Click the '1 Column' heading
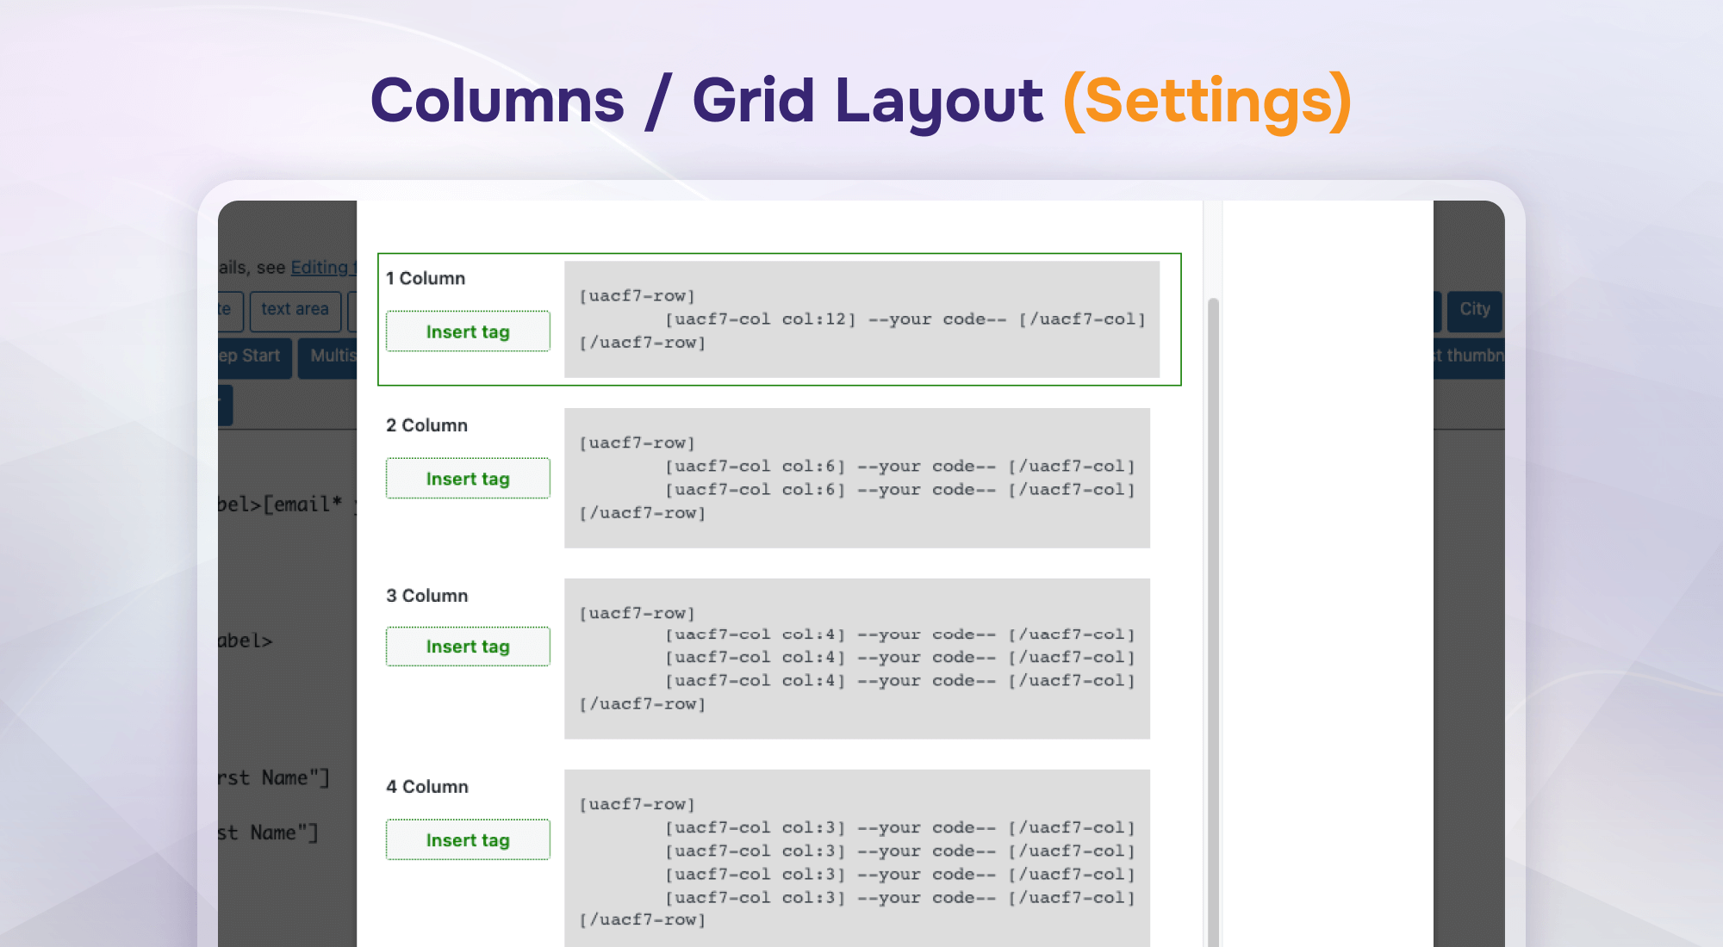Screen dimensions: 1723x947 coord(426,278)
